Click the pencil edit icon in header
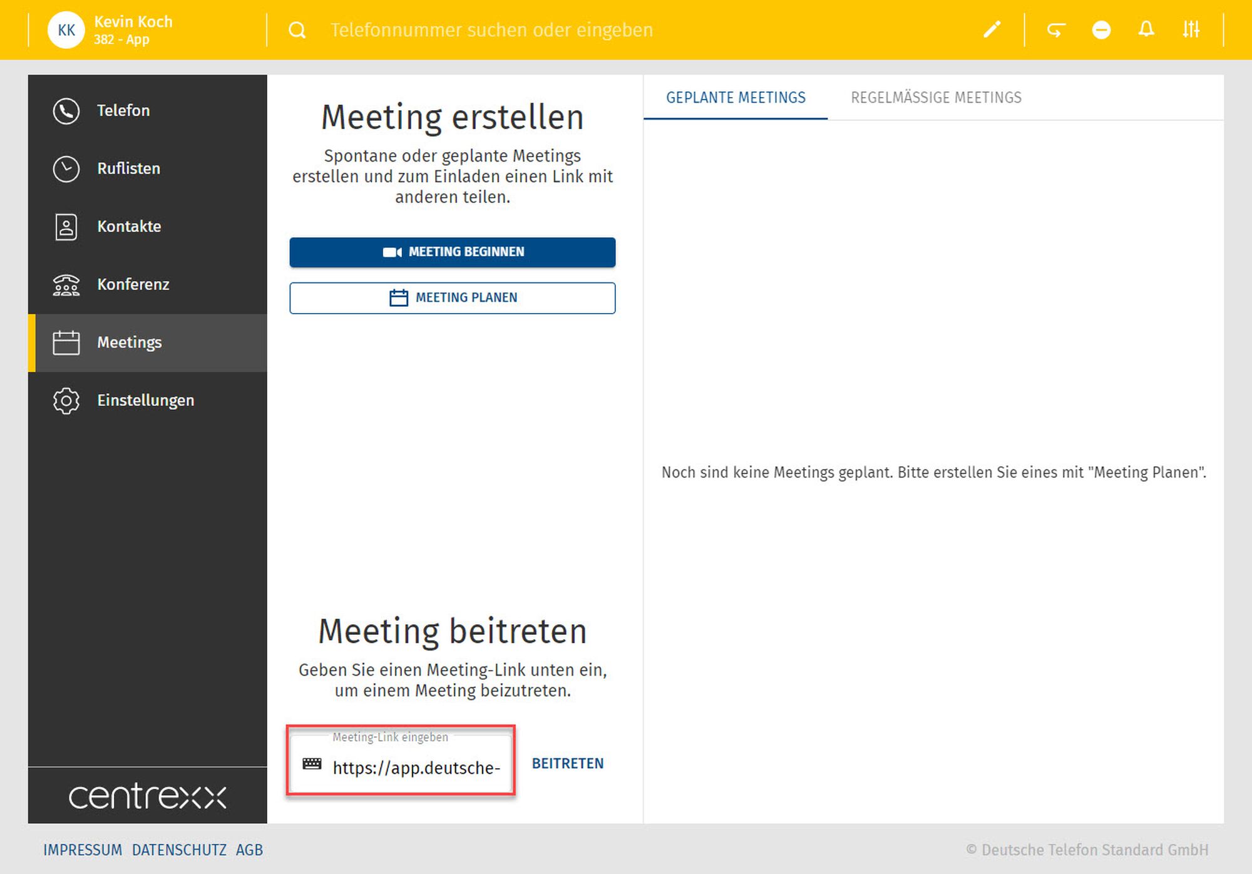 [992, 29]
